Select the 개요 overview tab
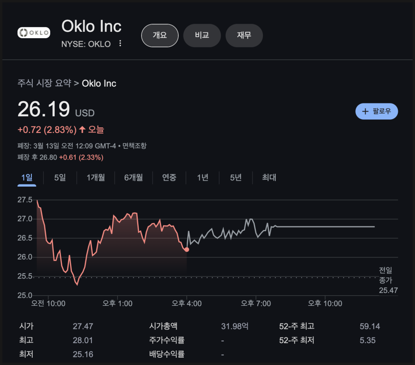 (160, 36)
